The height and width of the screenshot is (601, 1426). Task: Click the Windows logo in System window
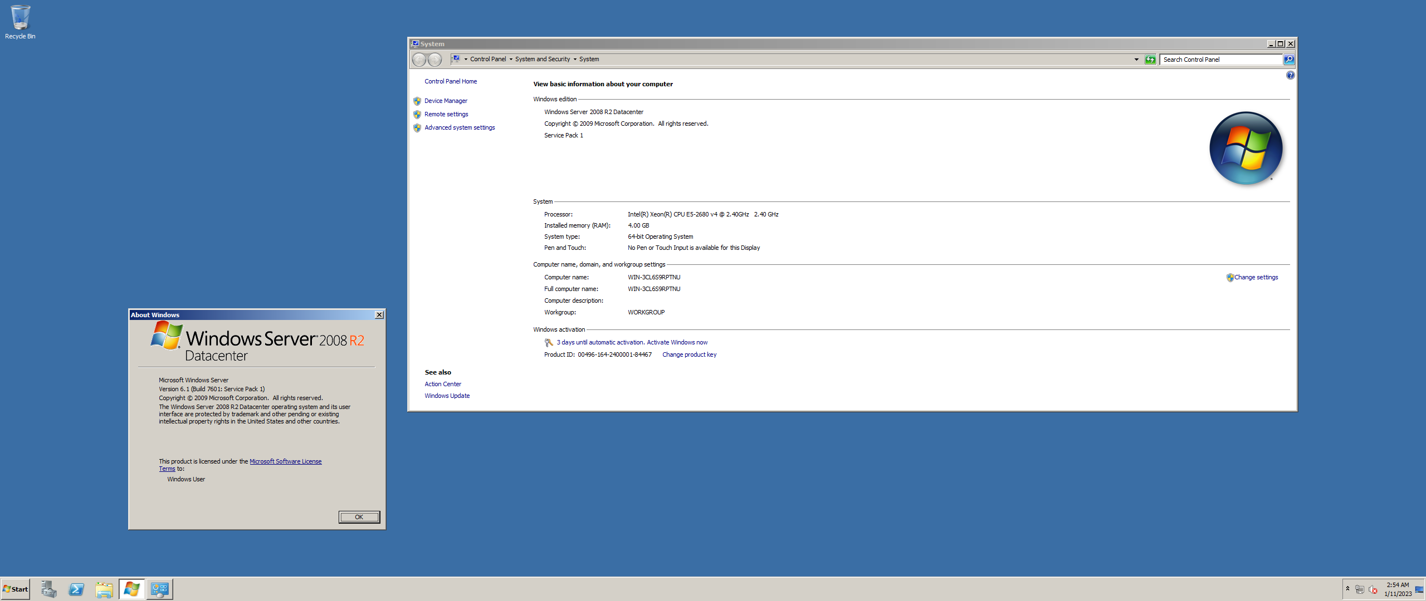[x=1246, y=148]
